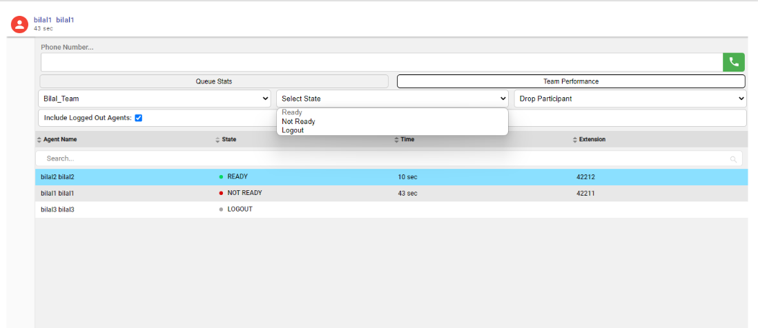Image resolution: width=758 pixels, height=328 pixels.
Task: Switch to Queue Stats tab
Action: tap(214, 81)
